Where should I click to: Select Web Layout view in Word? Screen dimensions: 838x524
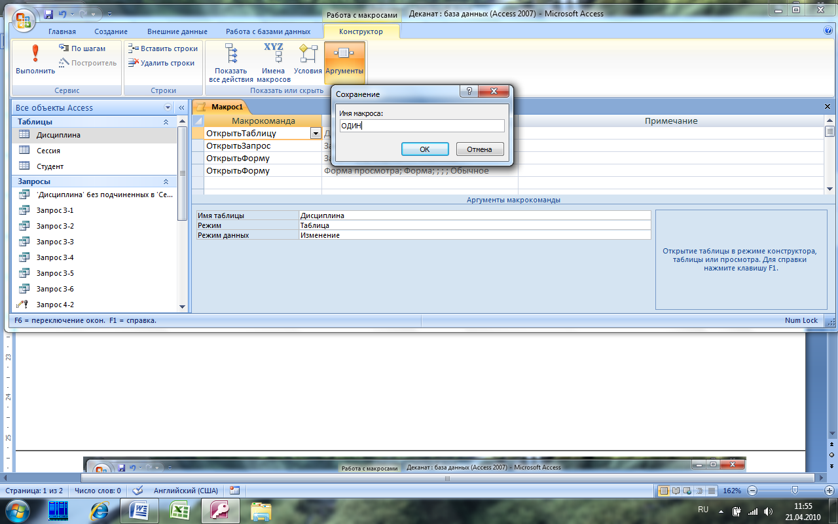click(x=688, y=491)
